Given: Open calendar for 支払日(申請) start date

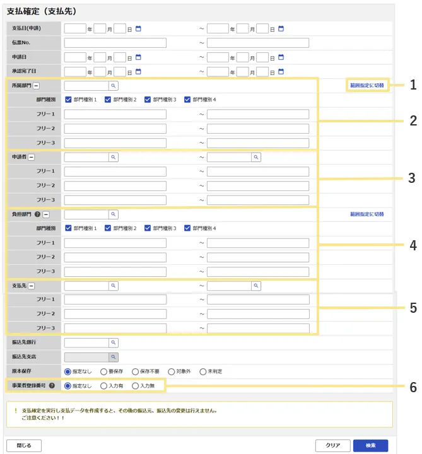Looking at the screenshot, I should [139, 29].
